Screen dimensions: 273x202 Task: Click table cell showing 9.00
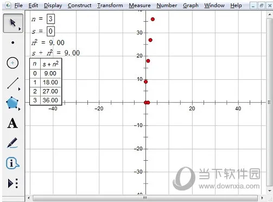click(51, 73)
